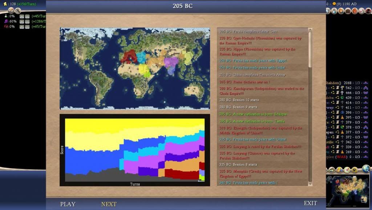The width and height of the screenshot is (372, 210).
Task: Select the 'Hippo (Phoenician) was captured' entry
Action: [x=263, y=52]
